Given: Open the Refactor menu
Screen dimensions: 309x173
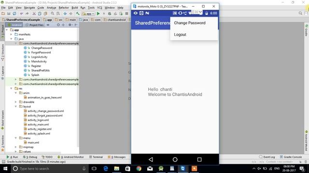Looking at the screenshot, I should 64,8.
